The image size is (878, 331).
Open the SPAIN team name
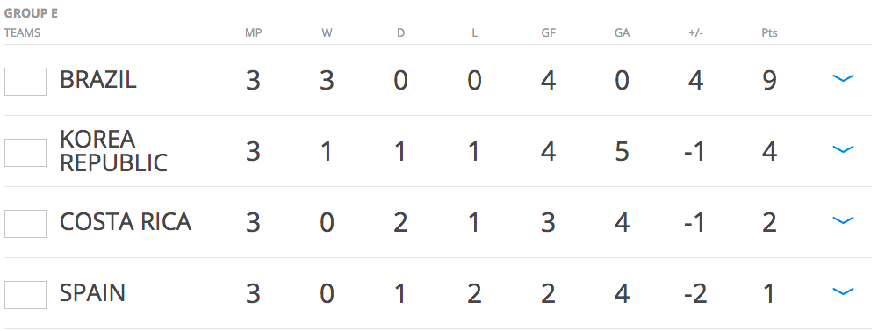[x=92, y=293]
